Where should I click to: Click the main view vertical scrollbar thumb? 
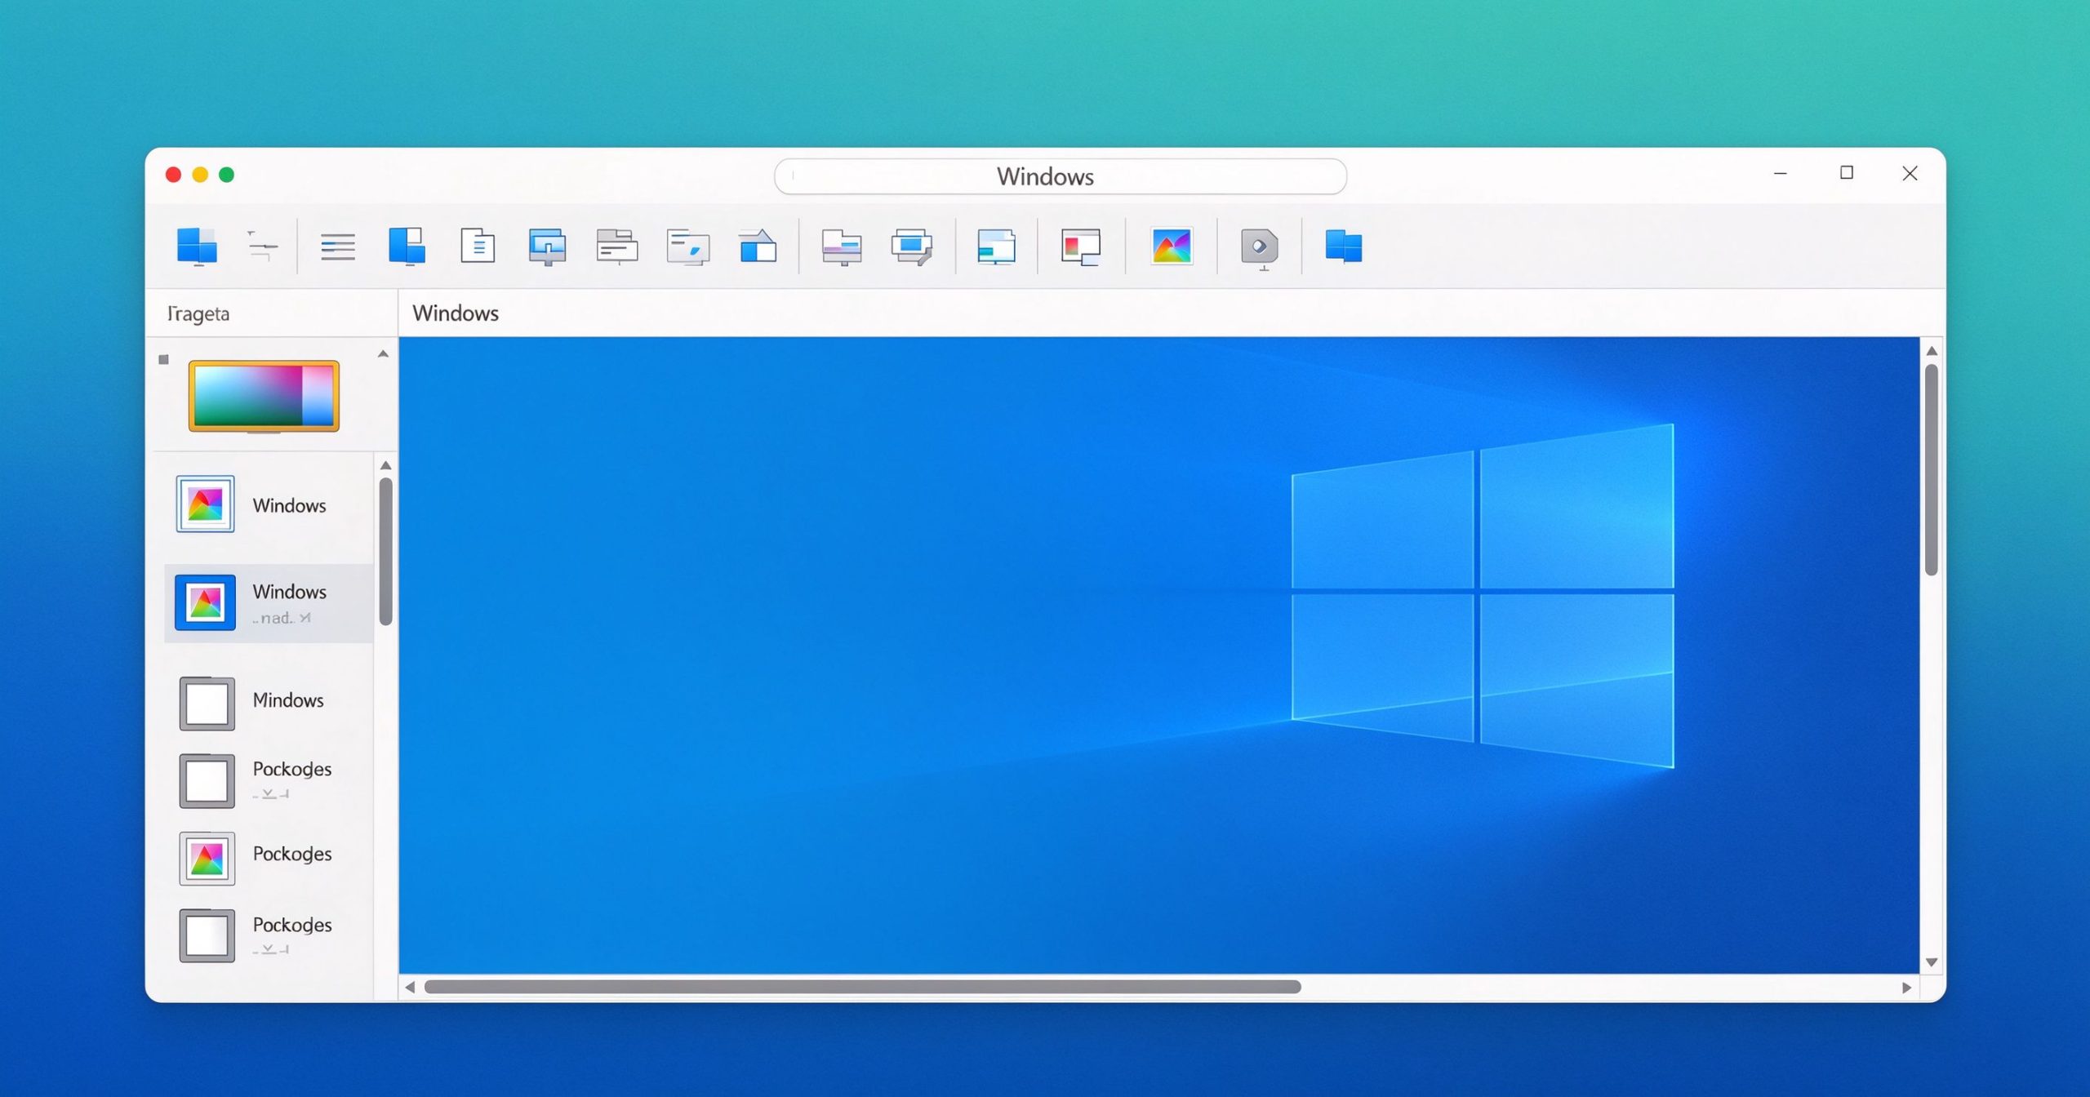point(1932,470)
